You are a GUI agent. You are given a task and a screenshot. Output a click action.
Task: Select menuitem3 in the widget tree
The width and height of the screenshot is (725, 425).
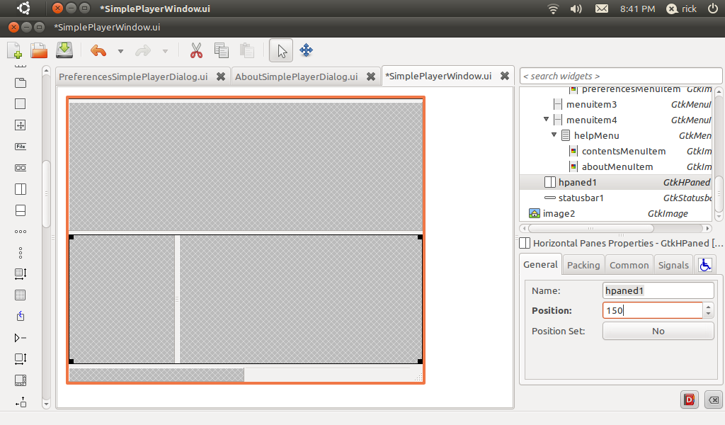coord(591,105)
